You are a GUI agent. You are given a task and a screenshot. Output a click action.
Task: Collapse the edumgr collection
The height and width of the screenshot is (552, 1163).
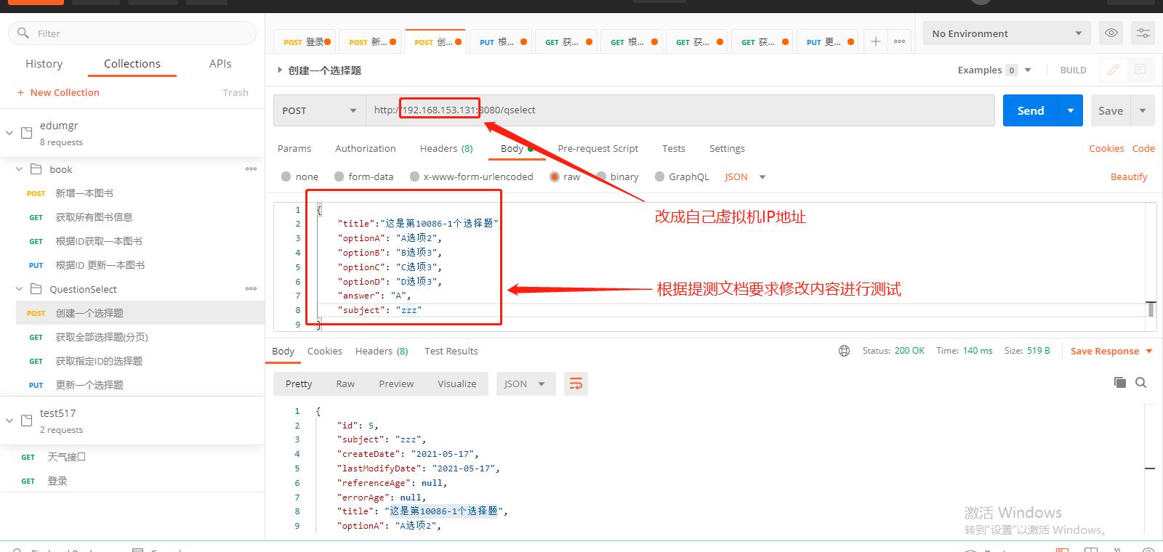9,133
